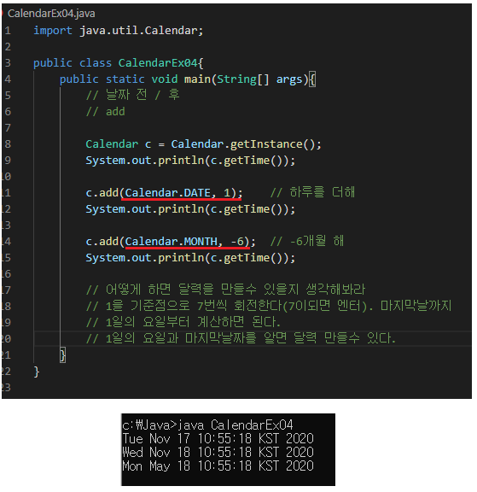The image size is (477, 492).
Task: Click the println statement on line 15
Action: (190, 258)
